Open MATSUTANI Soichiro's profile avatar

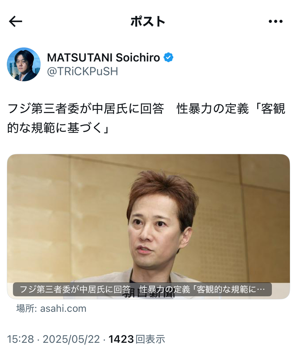click(x=24, y=64)
